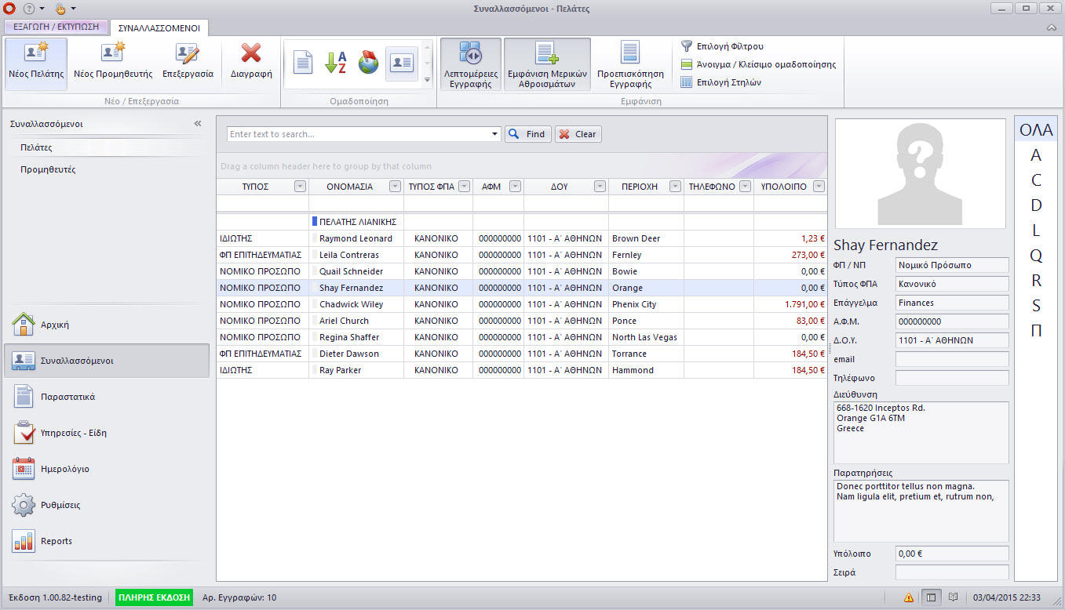Open Ημερολόγιο calendar section
This screenshot has height=610, width=1065.
(107, 469)
